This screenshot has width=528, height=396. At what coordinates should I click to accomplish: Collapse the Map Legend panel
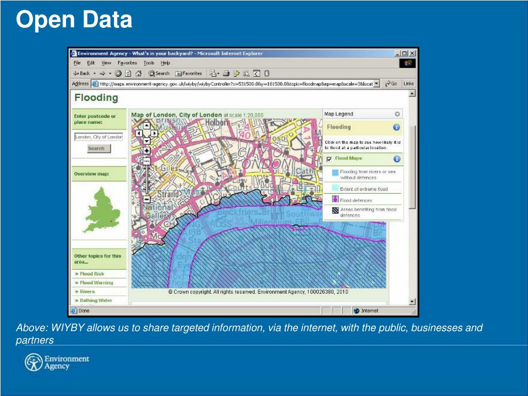(x=397, y=114)
